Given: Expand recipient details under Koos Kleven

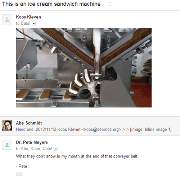Looking at the screenshot, I should click(x=34, y=24).
